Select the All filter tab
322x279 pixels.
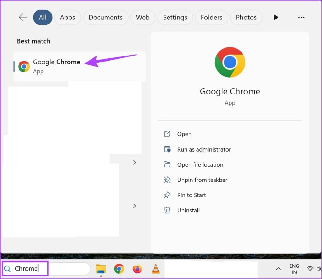click(42, 18)
